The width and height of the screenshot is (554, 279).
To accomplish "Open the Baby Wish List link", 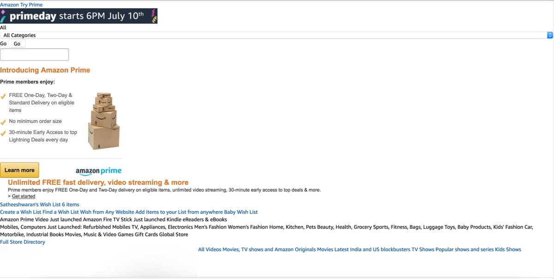I will [x=241, y=212].
